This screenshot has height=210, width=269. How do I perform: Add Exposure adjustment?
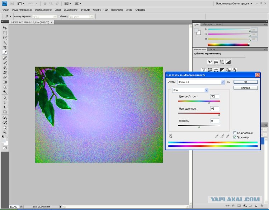tap(228, 61)
